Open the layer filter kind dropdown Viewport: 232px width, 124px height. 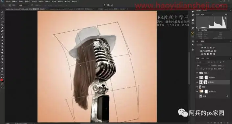click(x=201, y=62)
